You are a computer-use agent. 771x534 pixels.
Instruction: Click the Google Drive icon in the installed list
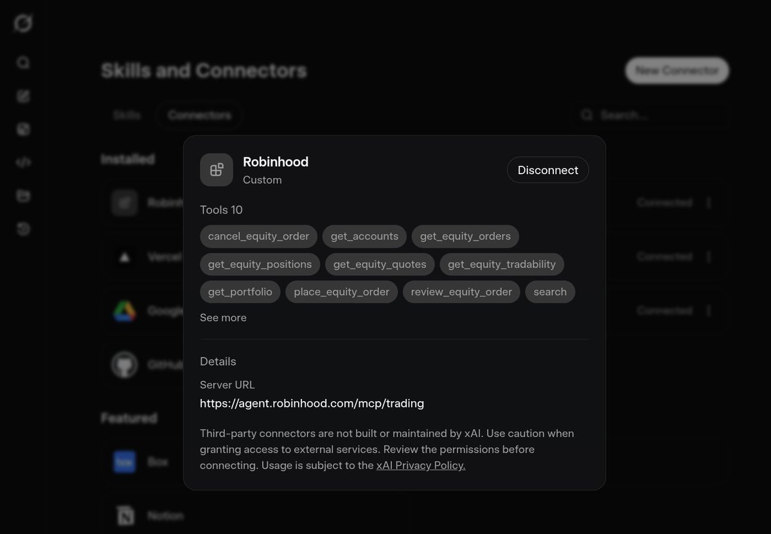click(x=125, y=311)
